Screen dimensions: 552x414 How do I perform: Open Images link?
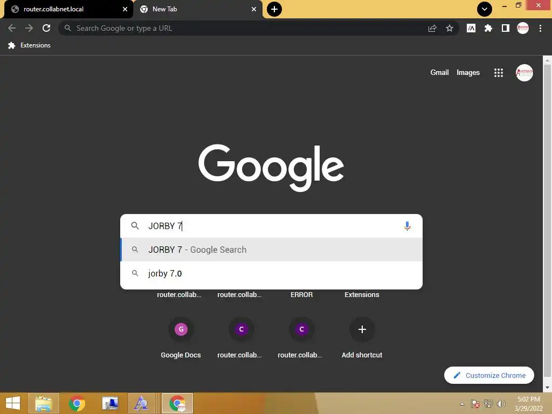click(x=468, y=73)
